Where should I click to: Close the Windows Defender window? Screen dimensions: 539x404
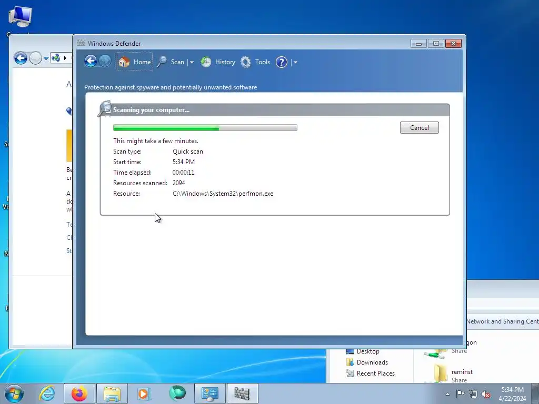click(453, 44)
